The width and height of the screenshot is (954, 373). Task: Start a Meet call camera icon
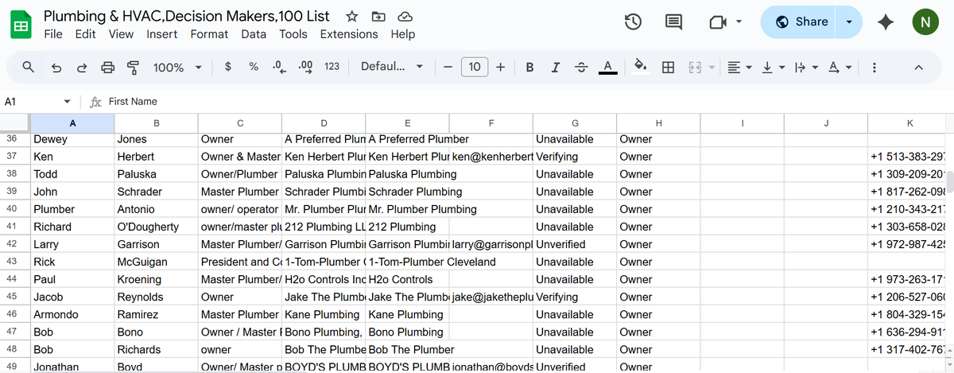[718, 22]
